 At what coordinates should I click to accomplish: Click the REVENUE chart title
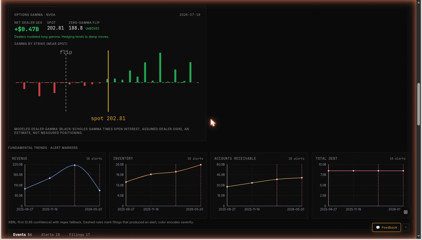20,159
